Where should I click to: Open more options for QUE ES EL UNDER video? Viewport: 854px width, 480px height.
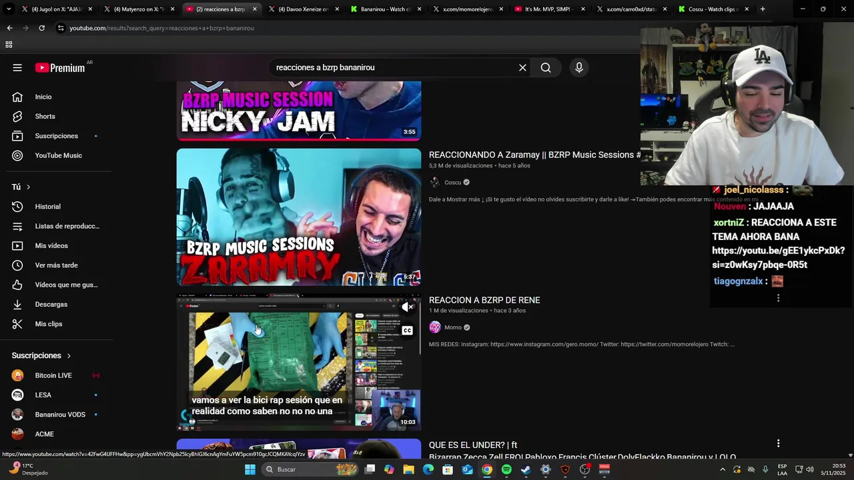[778, 443]
